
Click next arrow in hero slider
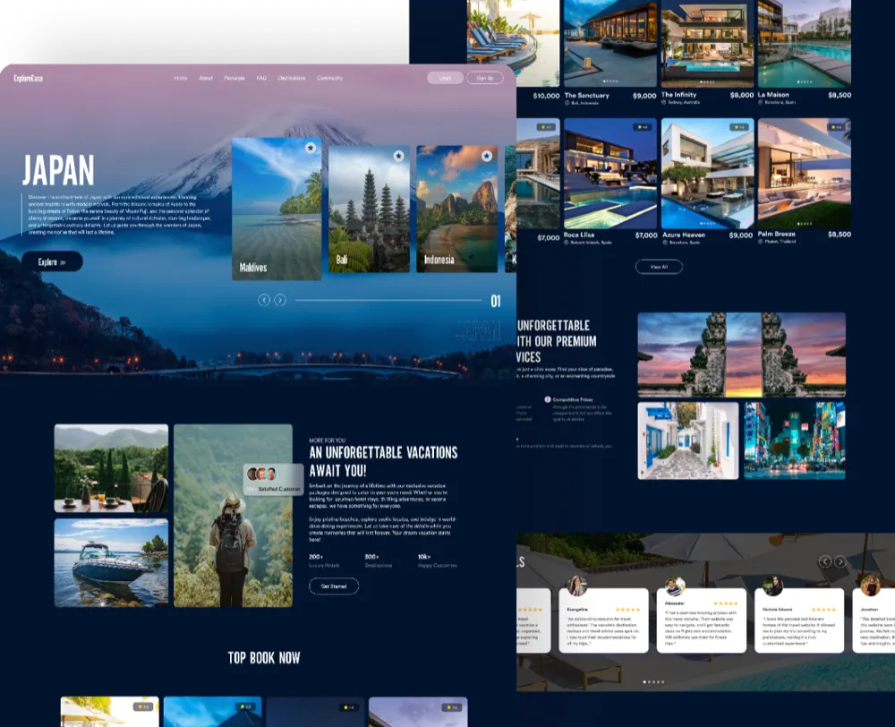point(279,300)
